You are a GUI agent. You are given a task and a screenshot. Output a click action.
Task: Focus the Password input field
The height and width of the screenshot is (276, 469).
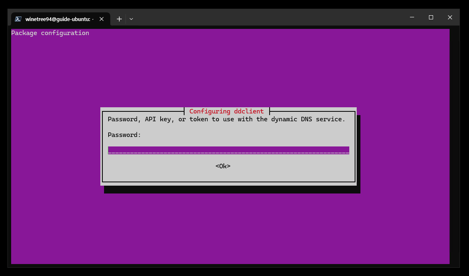(x=229, y=150)
